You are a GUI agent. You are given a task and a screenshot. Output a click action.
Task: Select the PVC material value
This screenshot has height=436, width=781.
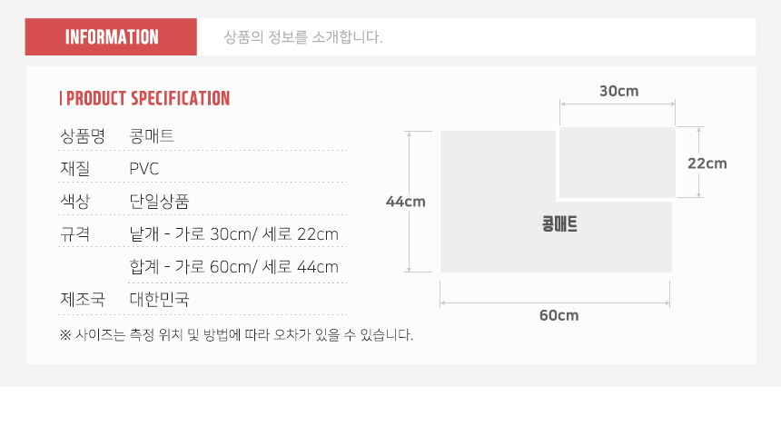click(144, 169)
